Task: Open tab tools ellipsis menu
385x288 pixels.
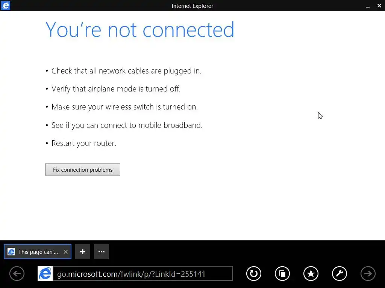Action: point(102,252)
